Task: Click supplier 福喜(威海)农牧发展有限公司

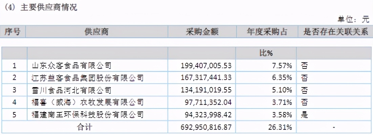Action: point(88,102)
